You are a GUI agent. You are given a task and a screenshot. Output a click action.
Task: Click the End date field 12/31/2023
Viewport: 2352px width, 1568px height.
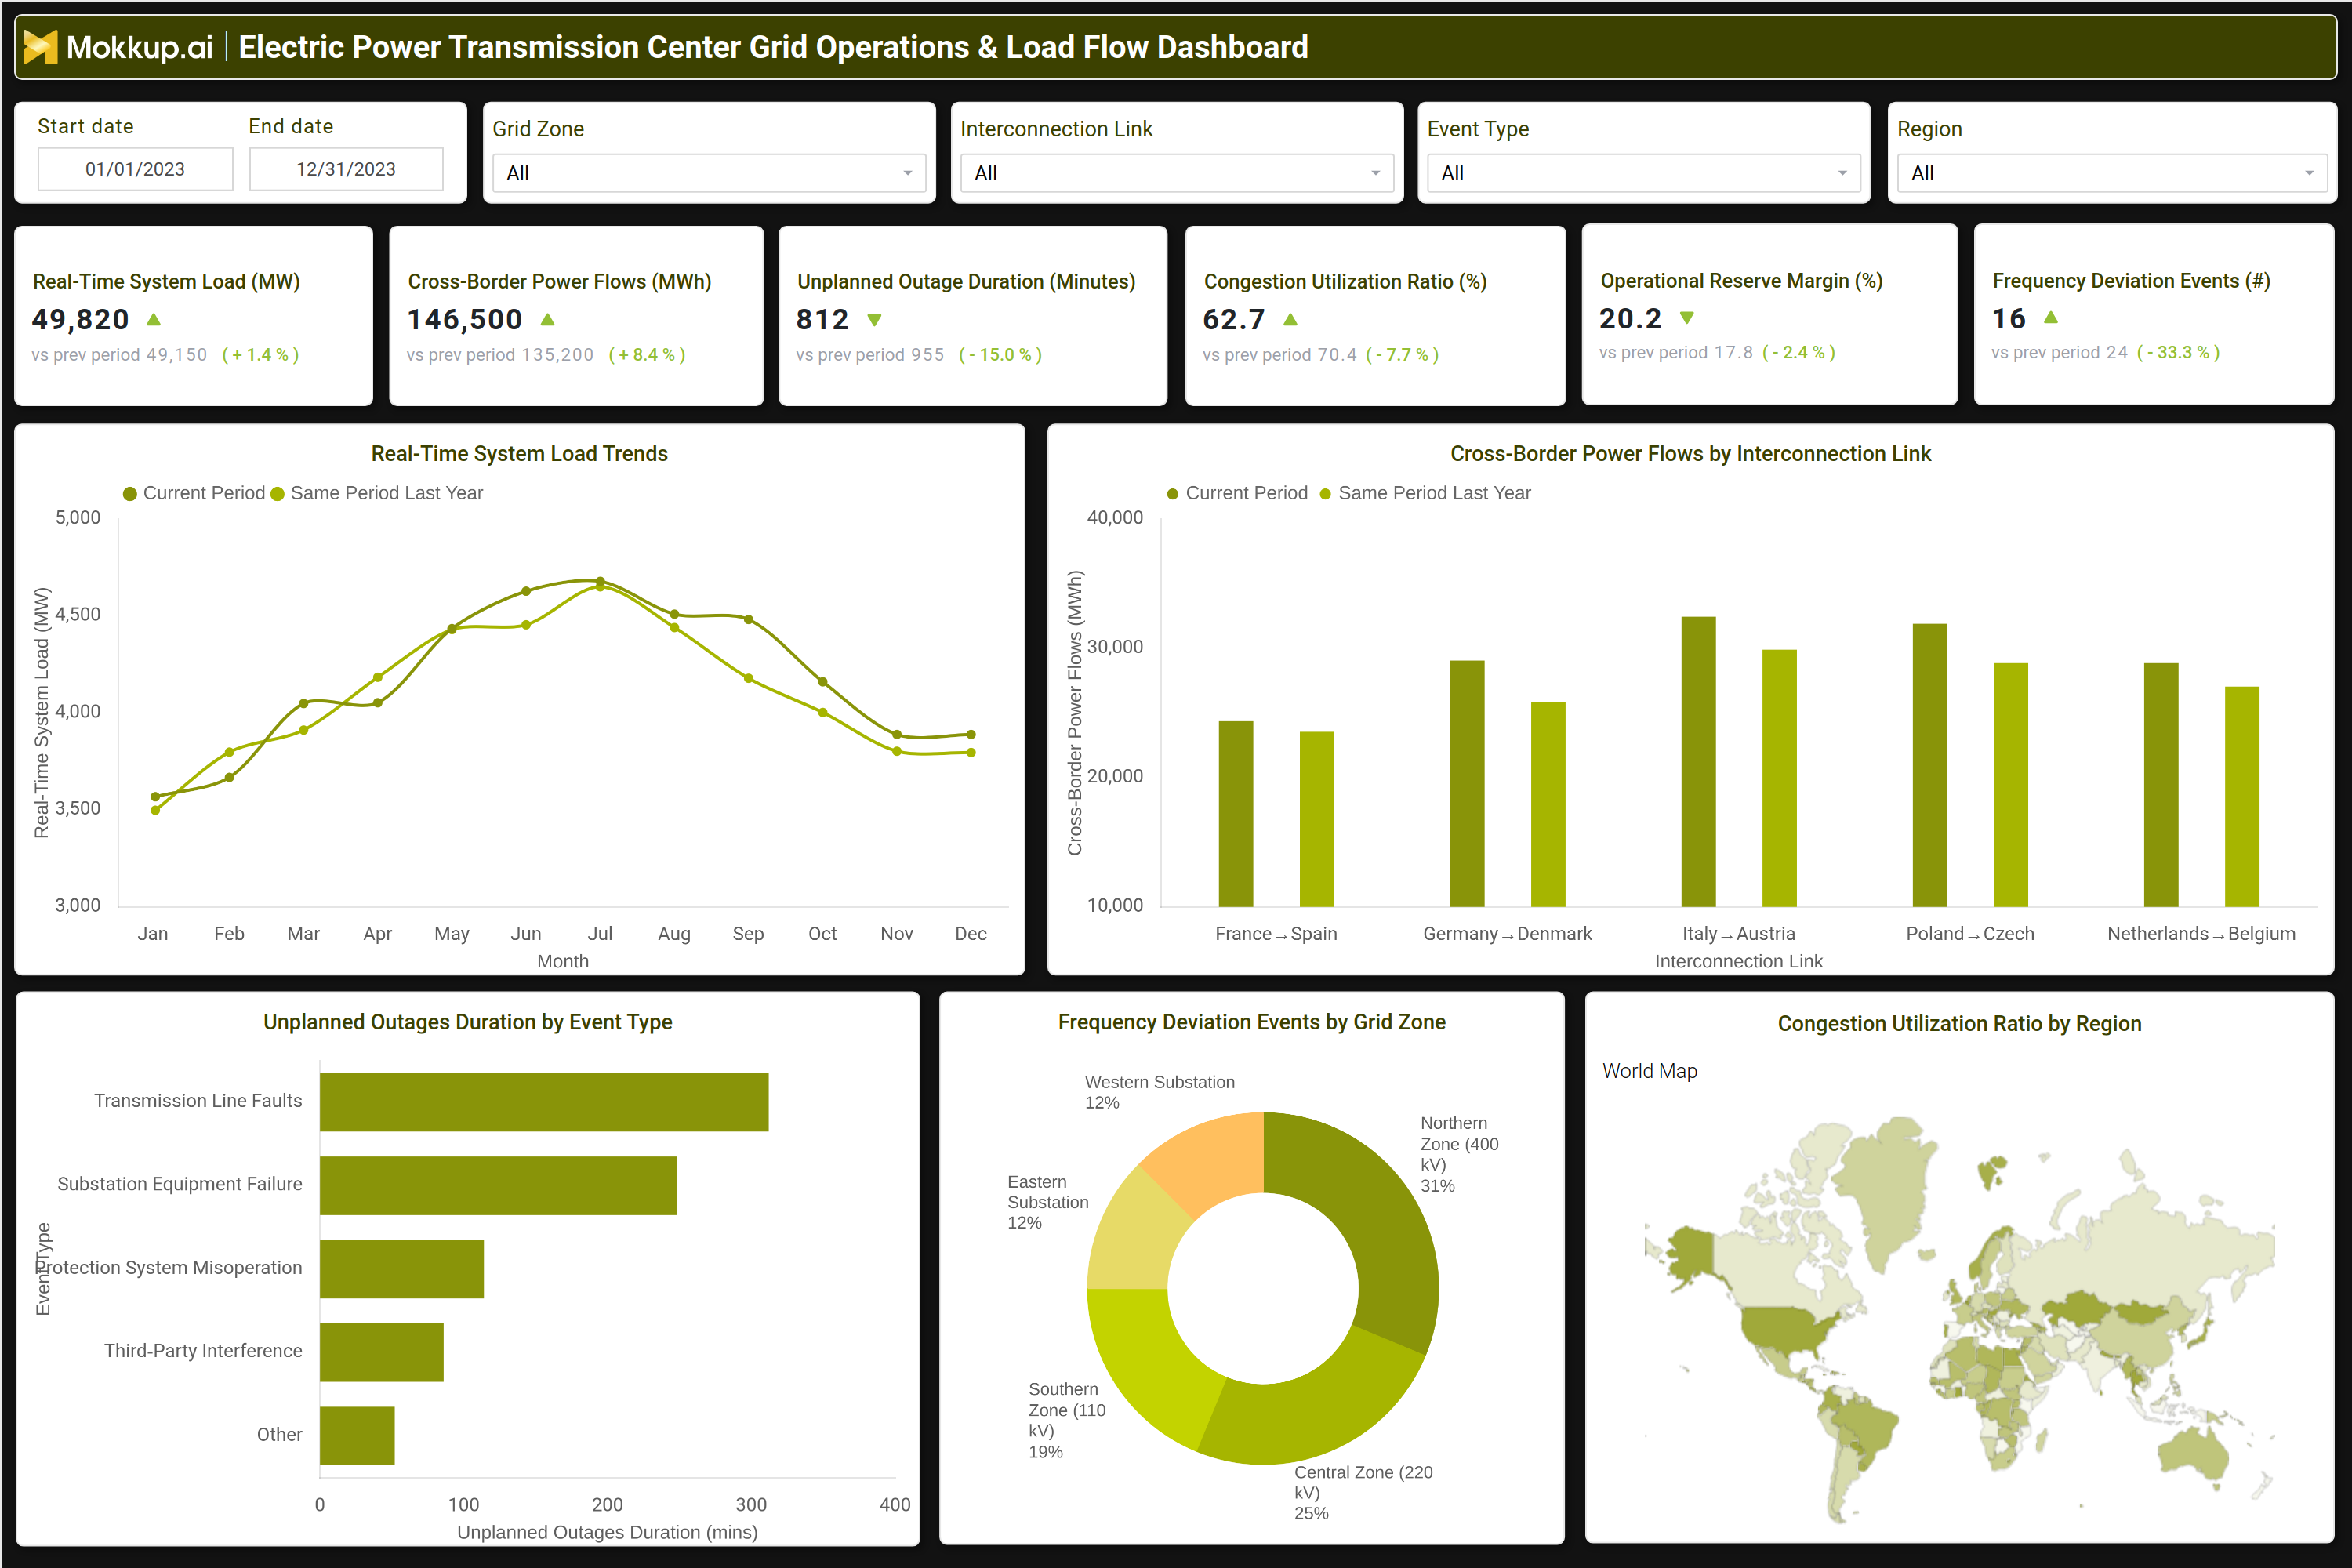coord(346,169)
